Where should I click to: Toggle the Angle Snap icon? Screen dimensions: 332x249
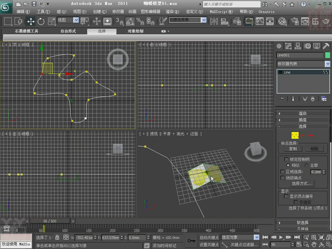130,21
